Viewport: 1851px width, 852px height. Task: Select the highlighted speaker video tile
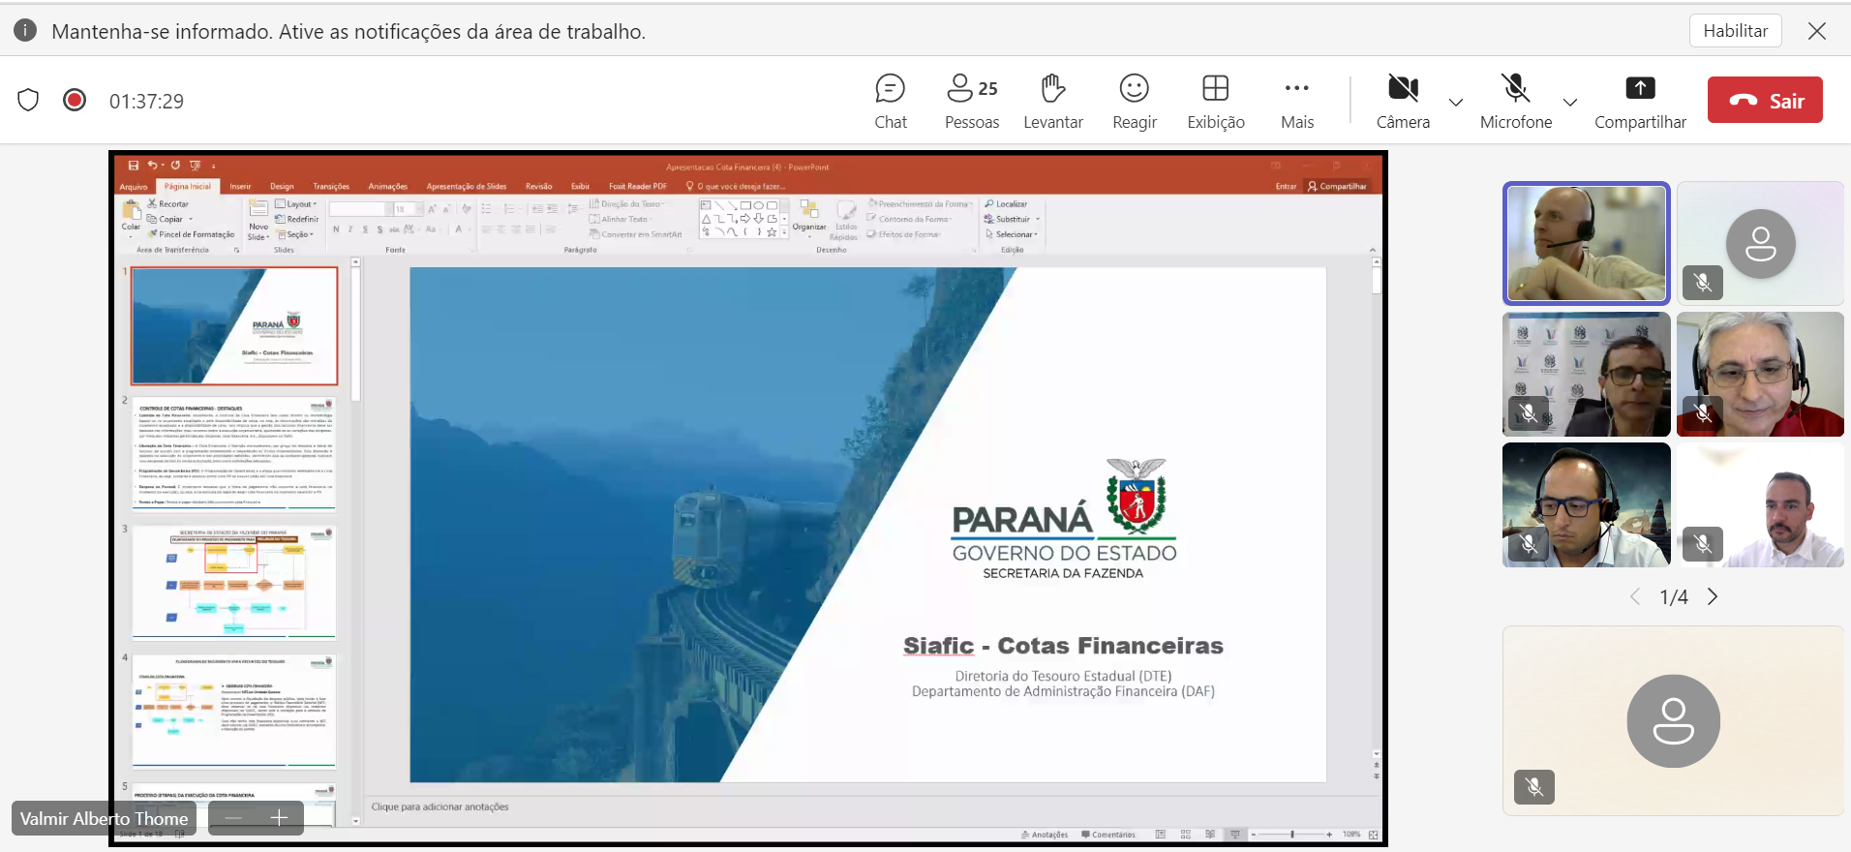tap(1587, 243)
